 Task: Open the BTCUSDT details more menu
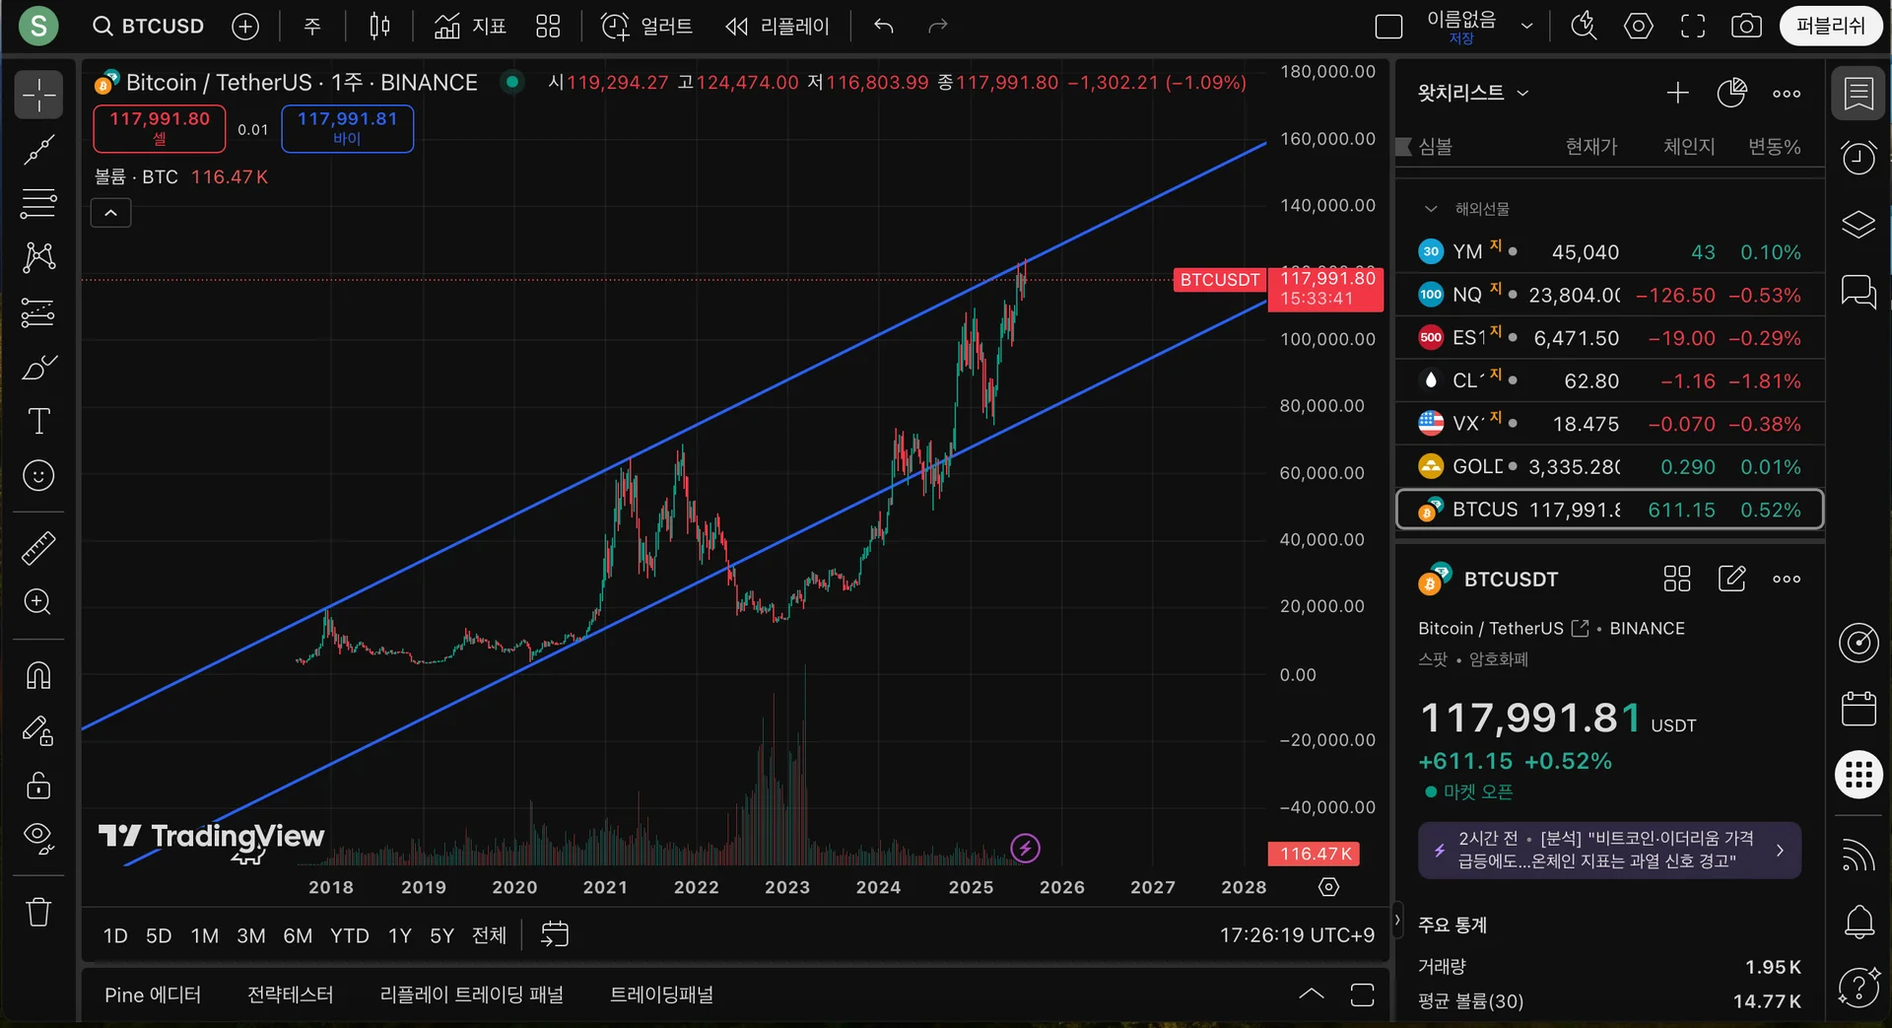coord(1787,579)
